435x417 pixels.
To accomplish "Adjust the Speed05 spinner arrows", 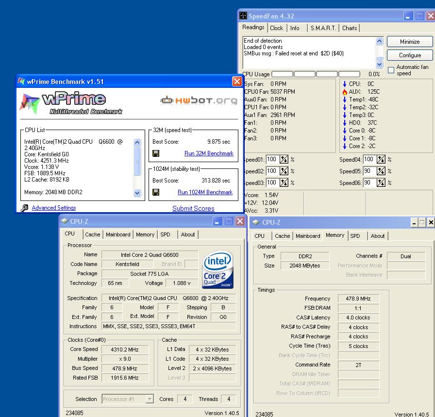I will click(x=381, y=171).
